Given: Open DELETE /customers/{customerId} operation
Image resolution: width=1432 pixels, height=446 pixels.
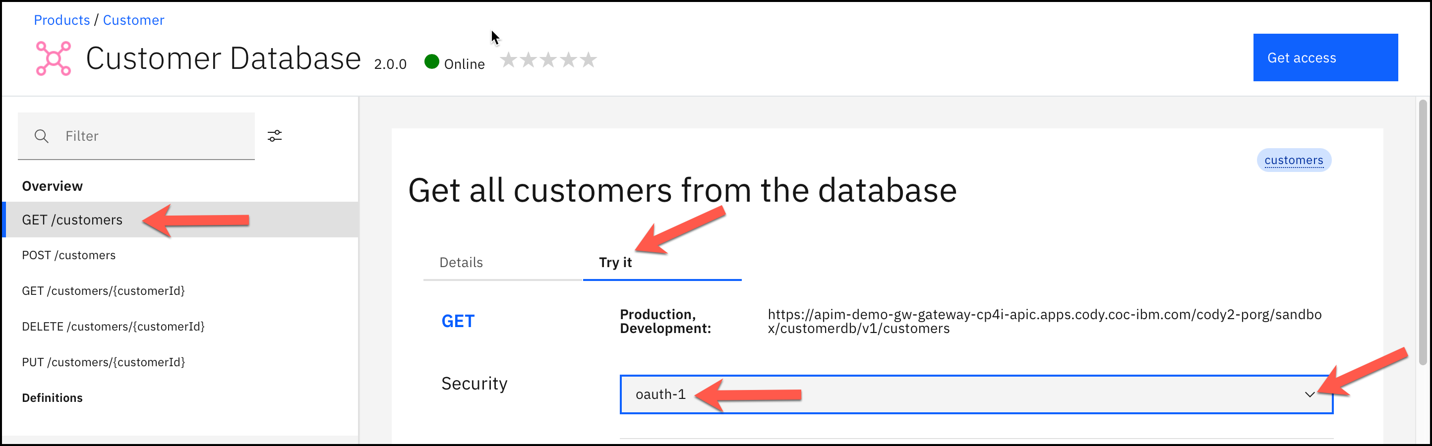Looking at the screenshot, I should tap(114, 327).
